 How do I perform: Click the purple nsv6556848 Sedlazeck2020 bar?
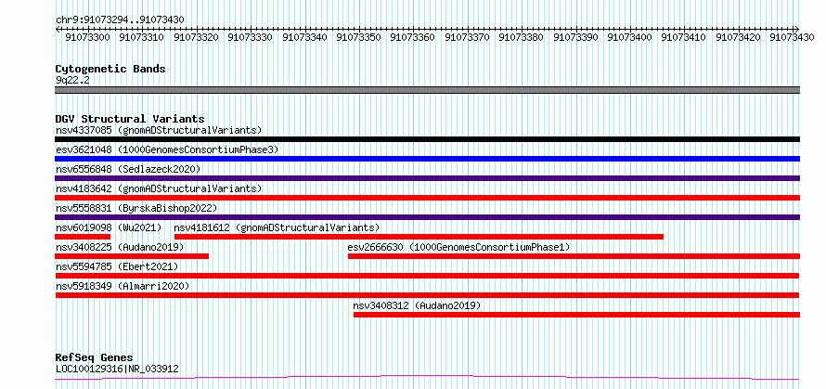tap(427, 178)
